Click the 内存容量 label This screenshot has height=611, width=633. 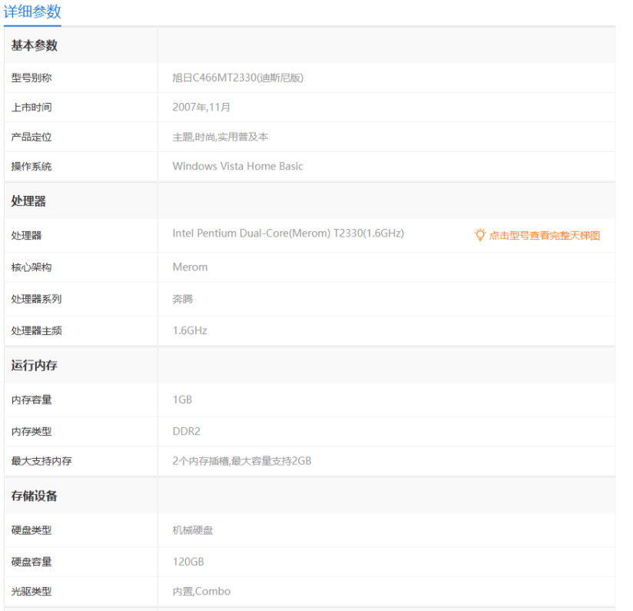[x=31, y=400]
